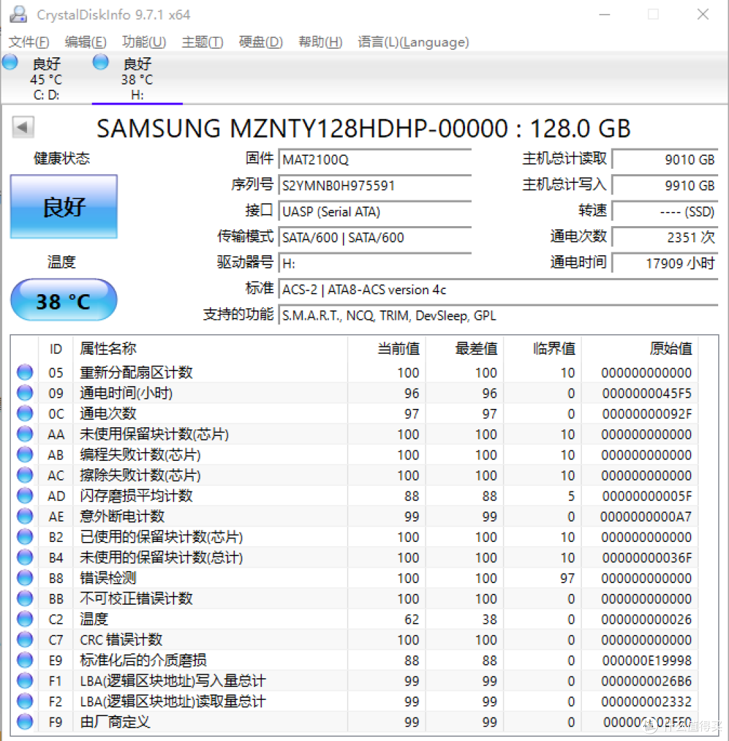The height and width of the screenshot is (741, 729).
Task: Click status orb of attribute B8 row
Action: pos(25,578)
